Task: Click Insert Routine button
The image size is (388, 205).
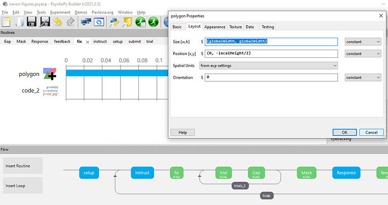Action: [x=22, y=166]
